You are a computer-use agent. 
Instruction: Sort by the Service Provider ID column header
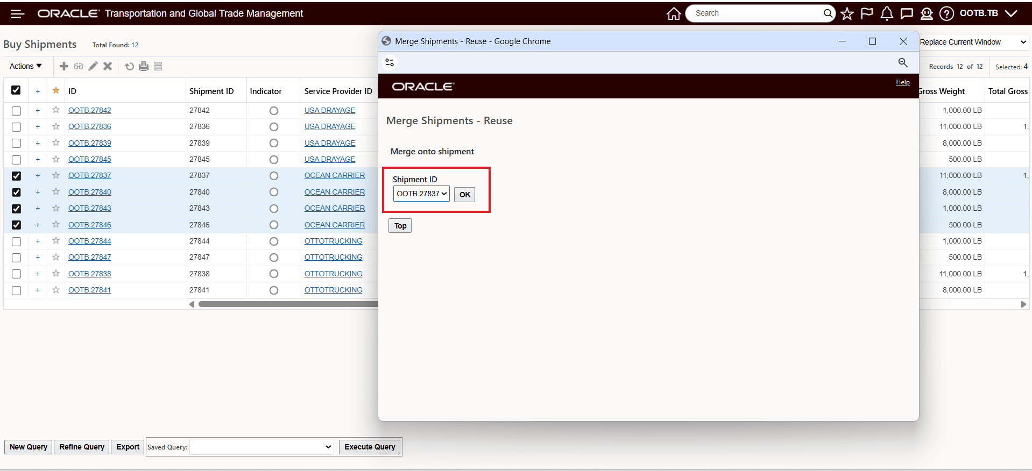click(x=338, y=91)
